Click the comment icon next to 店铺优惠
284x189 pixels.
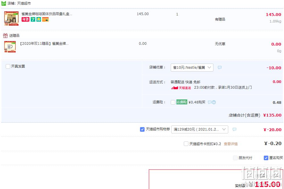(x=220, y=68)
